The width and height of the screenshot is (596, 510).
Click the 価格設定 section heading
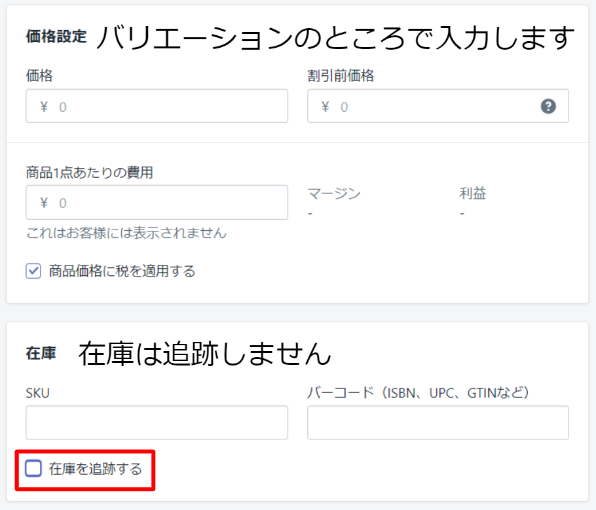56,37
